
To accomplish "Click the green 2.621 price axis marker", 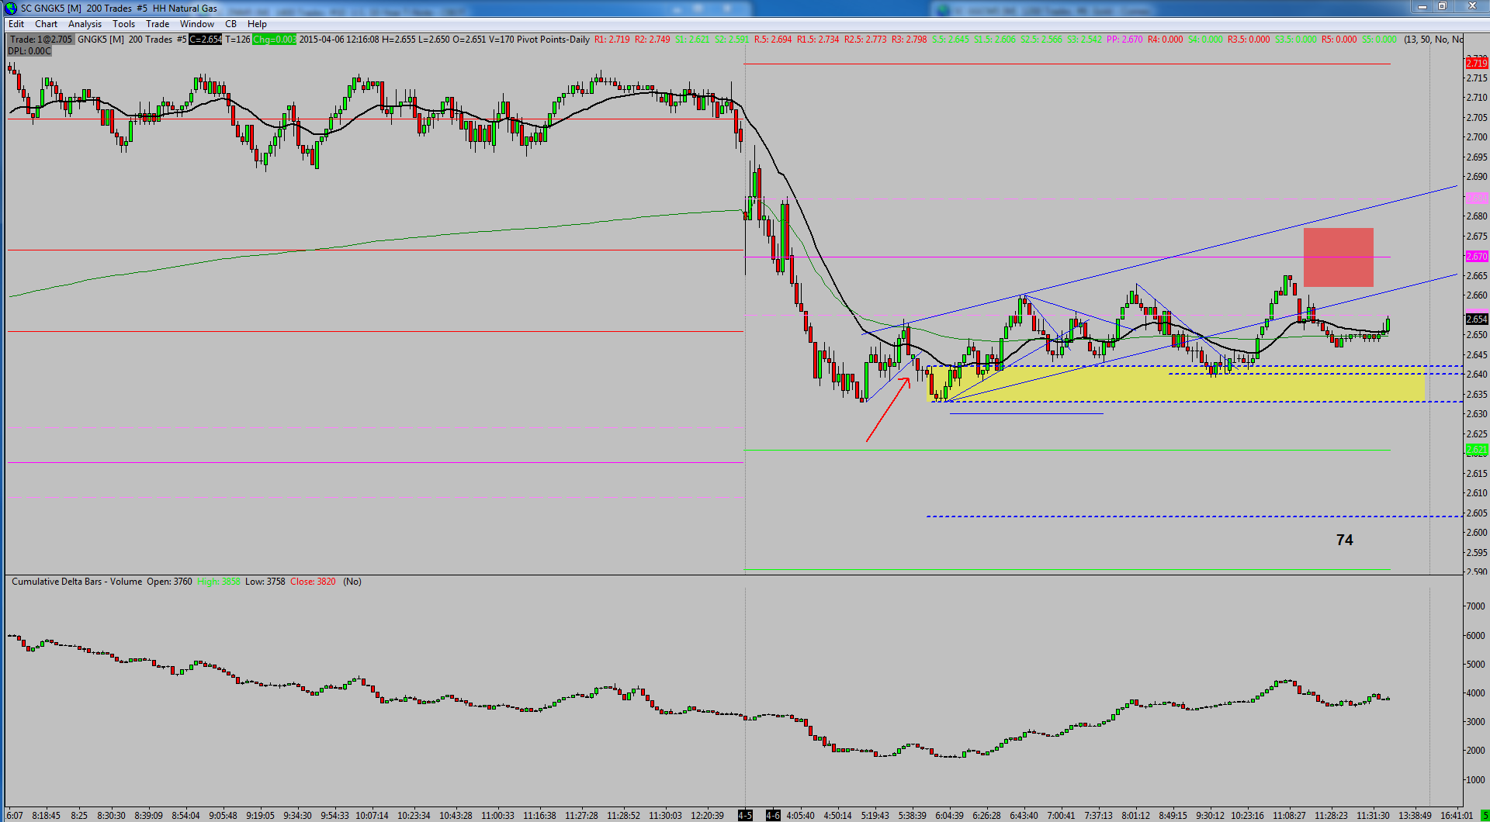I will pos(1477,450).
